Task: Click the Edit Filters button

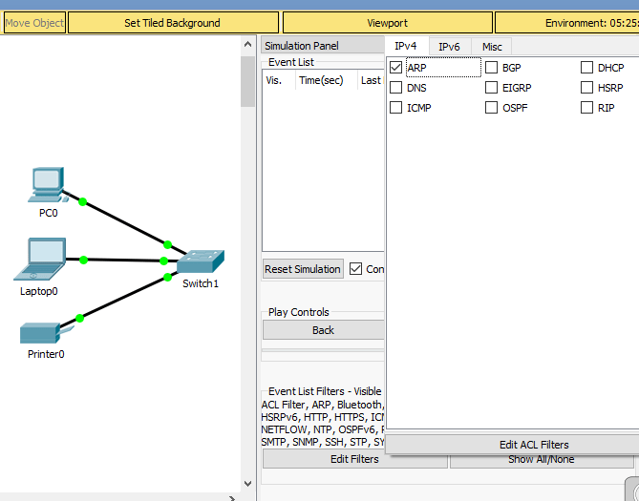Action: (354, 459)
